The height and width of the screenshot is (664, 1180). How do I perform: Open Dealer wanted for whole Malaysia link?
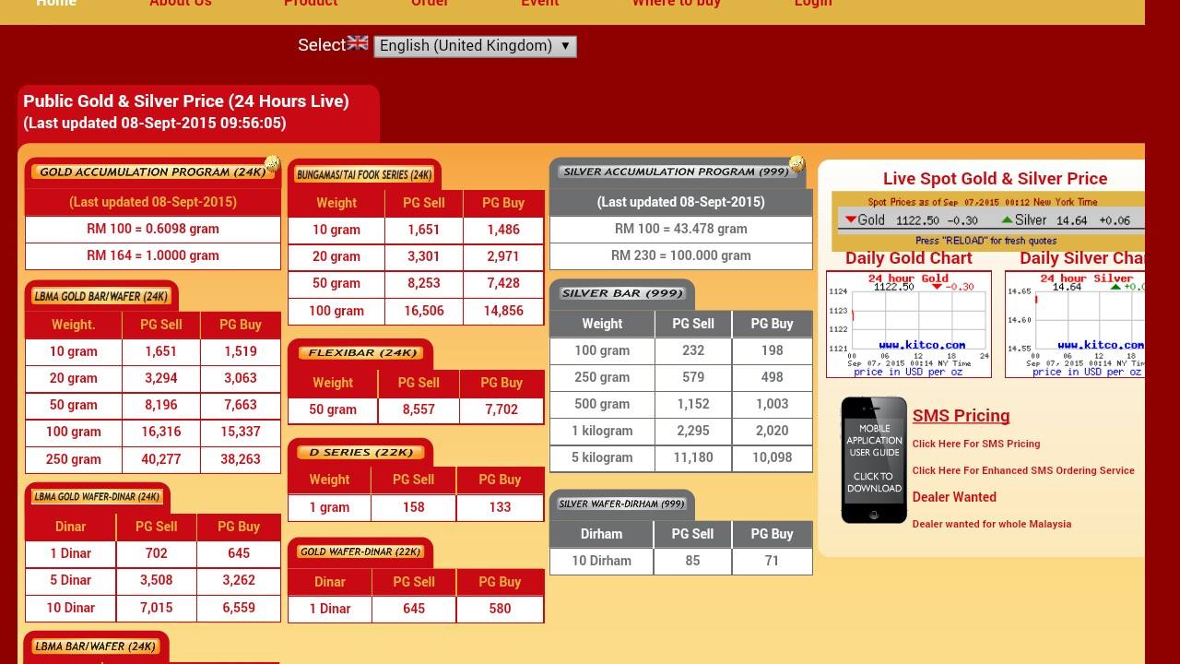992,524
